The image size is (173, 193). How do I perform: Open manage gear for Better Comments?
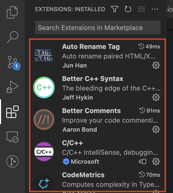point(156,129)
